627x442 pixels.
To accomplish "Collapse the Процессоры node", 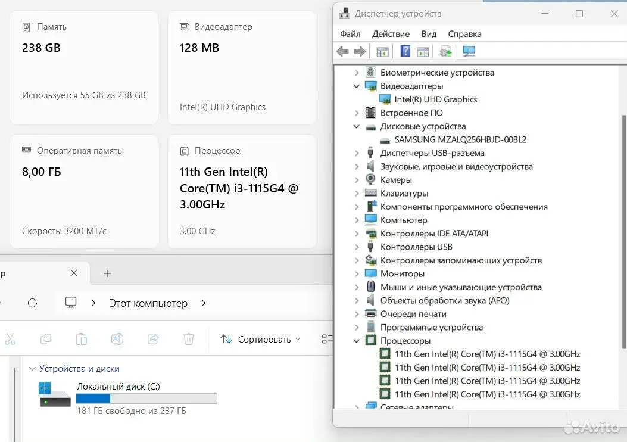I will click(357, 341).
